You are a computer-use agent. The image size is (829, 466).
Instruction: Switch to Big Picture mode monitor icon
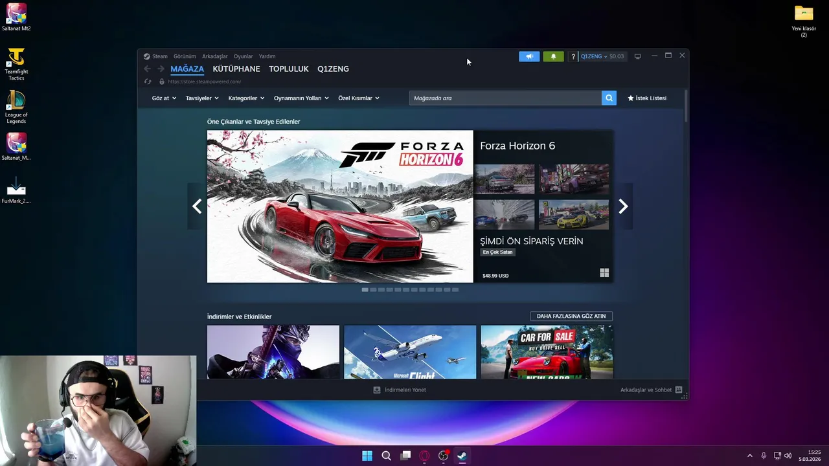637,56
